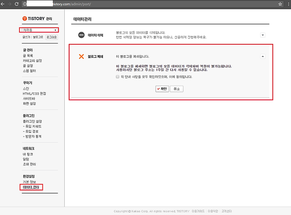The image size is (291, 215).
Task: Click the 데이터 삭제 title text
Action: [x=95, y=35]
